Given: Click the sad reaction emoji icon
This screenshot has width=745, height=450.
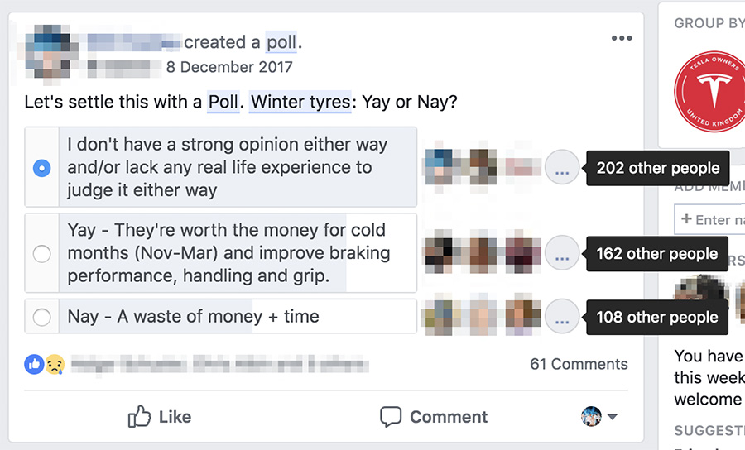Looking at the screenshot, I should tap(54, 364).
